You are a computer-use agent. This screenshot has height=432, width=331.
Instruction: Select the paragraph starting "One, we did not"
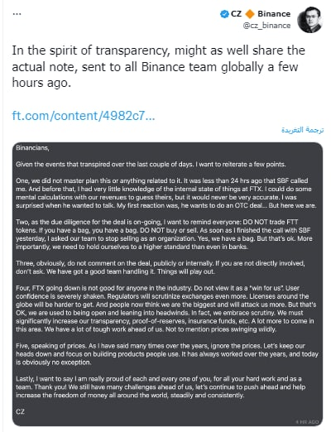pyautogui.click(x=166, y=193)
